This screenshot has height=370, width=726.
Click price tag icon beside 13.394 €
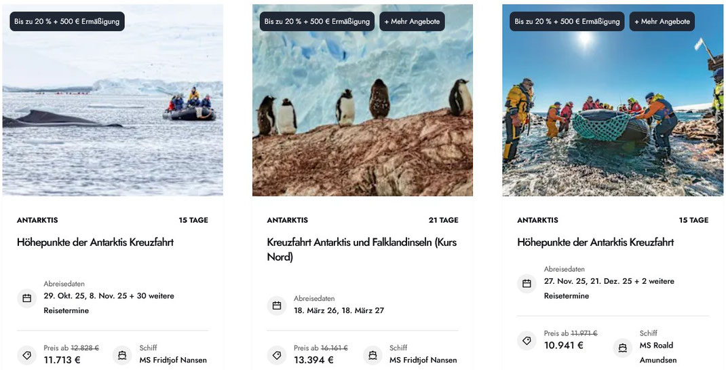[277, 355]
